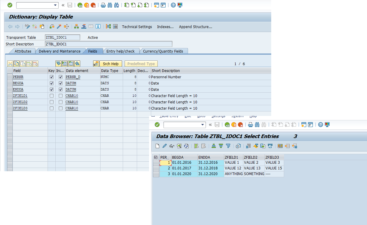This screenshot has height=225, width=367.
Task: Click the VALUE 13 cell in Data Browser
Action: (254, 168)
